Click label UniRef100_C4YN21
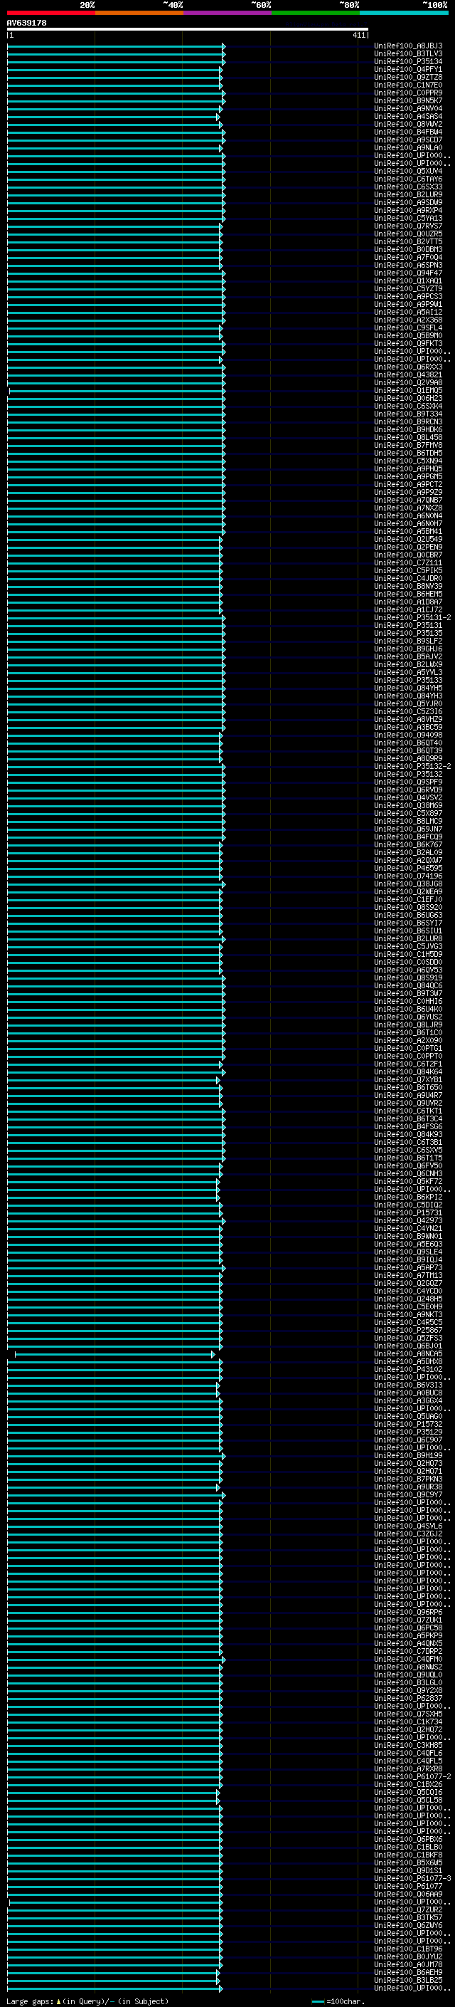The width and height of the screenshot is (455, 2007). [408, 1229]
